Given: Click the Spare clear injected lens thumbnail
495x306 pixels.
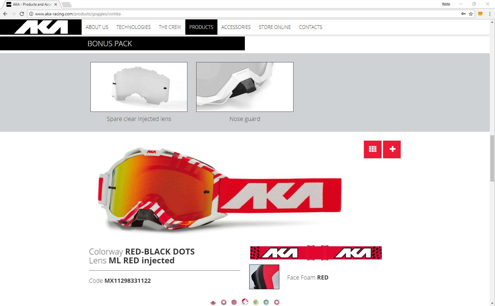Looking at the screenshot, I should coord(139,87).
